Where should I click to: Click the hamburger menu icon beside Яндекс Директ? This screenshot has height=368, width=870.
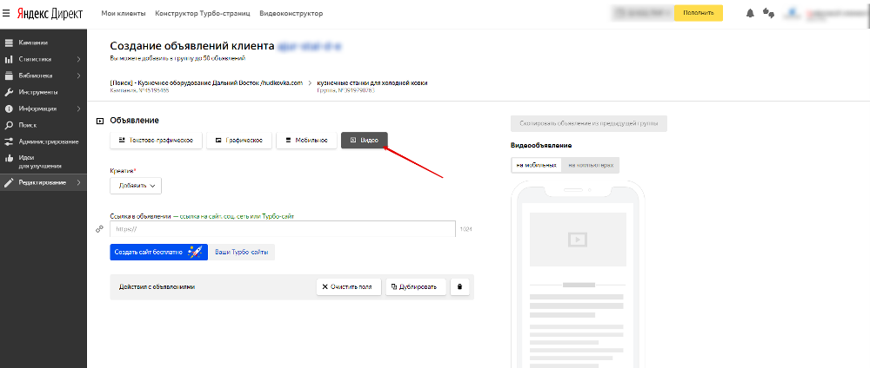pyautogui.click(x=8, y=14)
